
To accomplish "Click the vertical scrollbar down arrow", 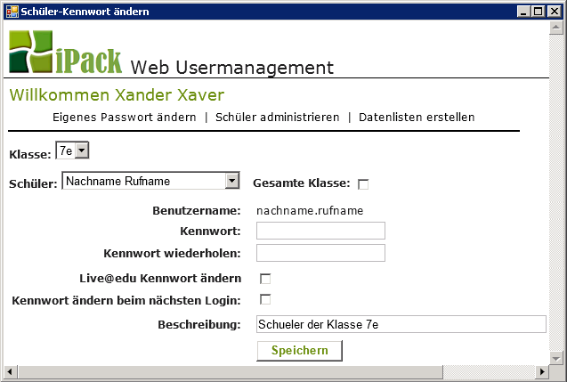I will tap(556, 356).
